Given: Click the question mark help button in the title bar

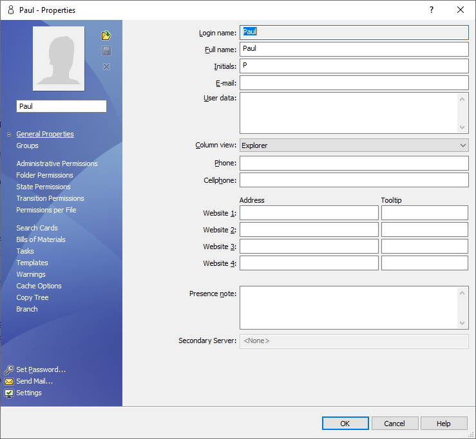Looking at the screenshot, I should pos(432,10).
